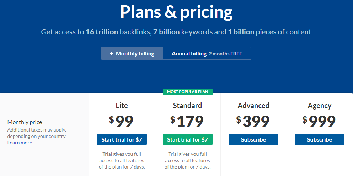Select the Standard plan heading
The height and width of the screenshot is (176, 353).
pos(188,106)
